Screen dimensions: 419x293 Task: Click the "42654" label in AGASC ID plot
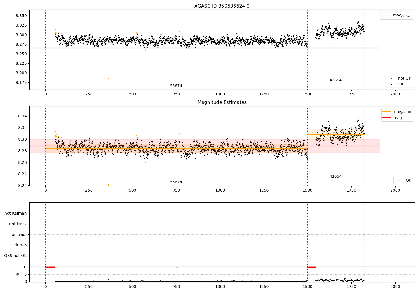click(335, 80)
